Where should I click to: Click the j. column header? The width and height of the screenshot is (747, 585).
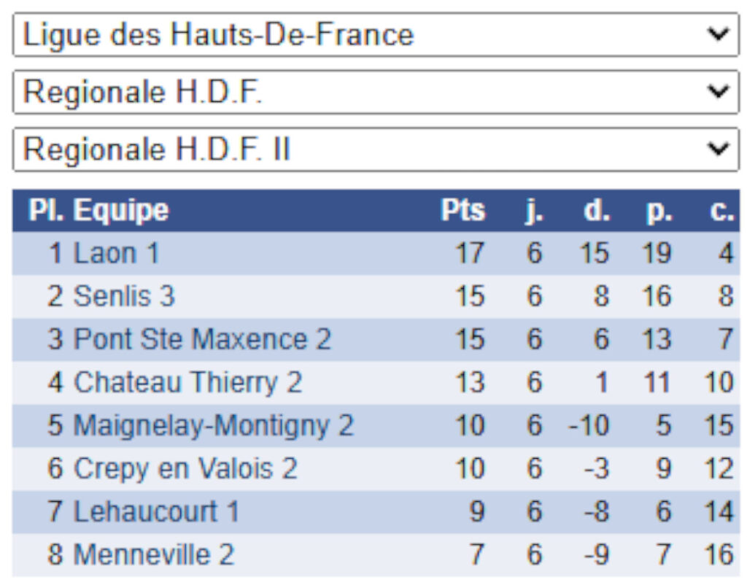click(x=534, y=211)
